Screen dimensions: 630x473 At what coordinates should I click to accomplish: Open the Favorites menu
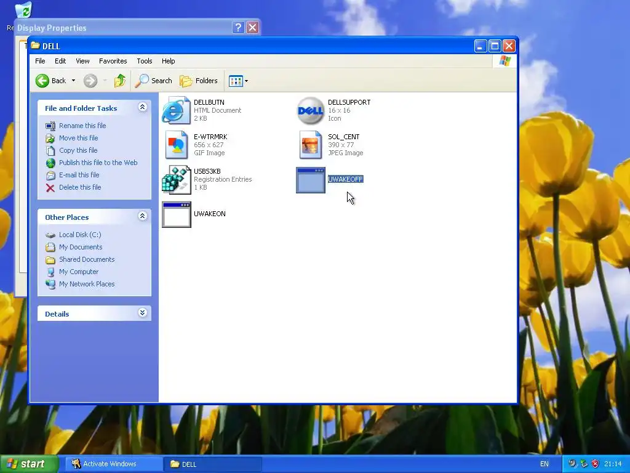[113, 61]
